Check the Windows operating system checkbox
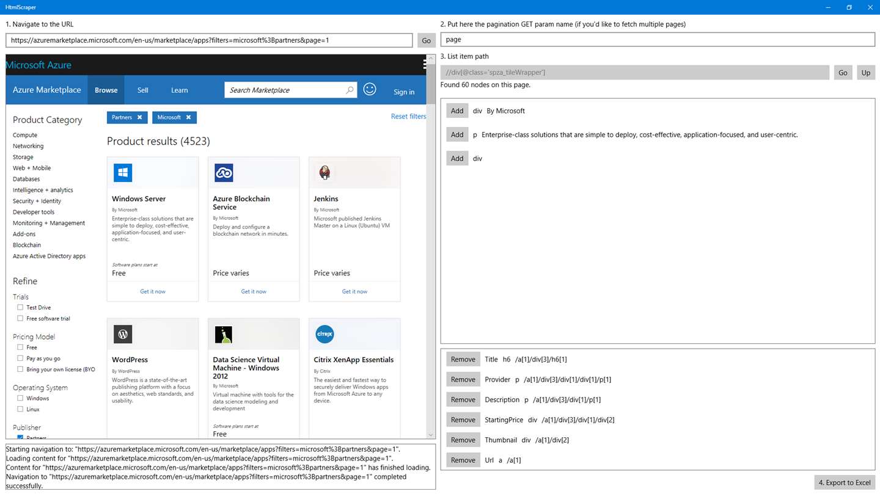Screen dimensions: 880x494 click(x=20, y=398)
